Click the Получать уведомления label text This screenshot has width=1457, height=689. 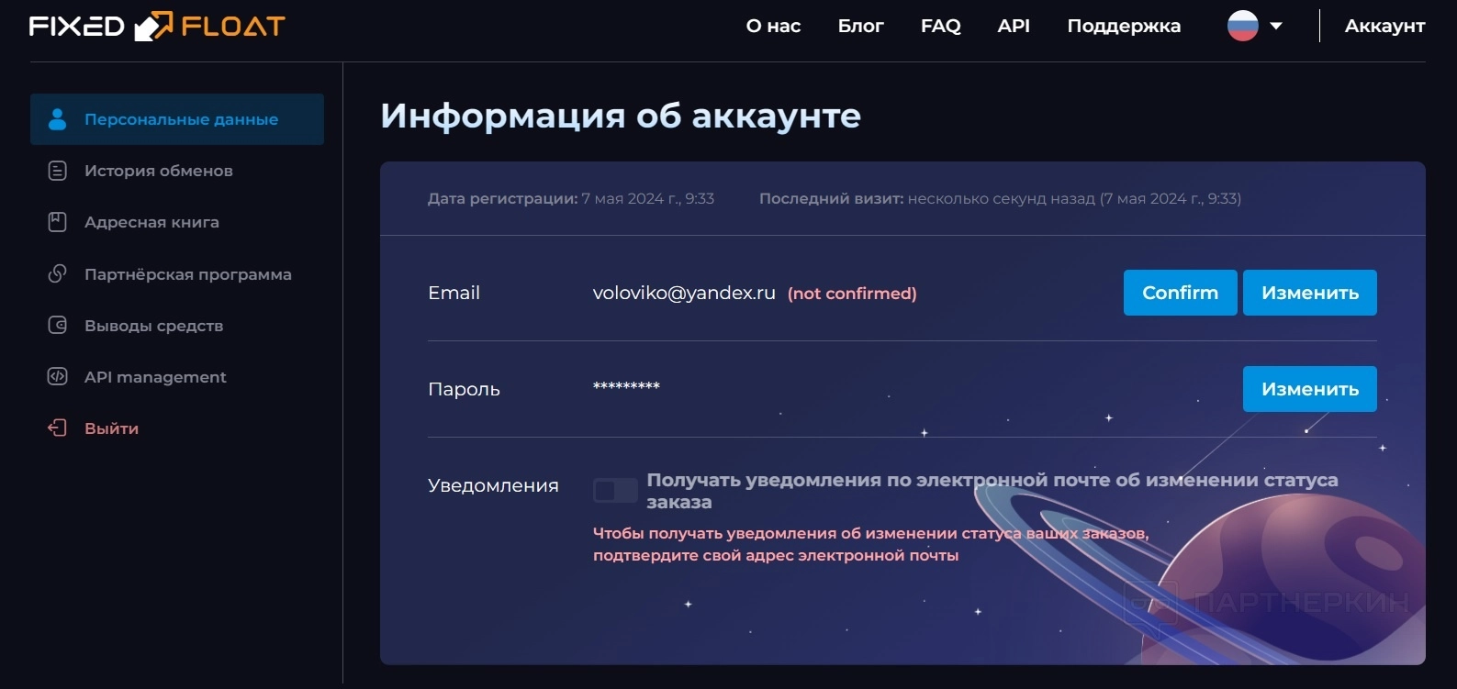tap(992, 491)
